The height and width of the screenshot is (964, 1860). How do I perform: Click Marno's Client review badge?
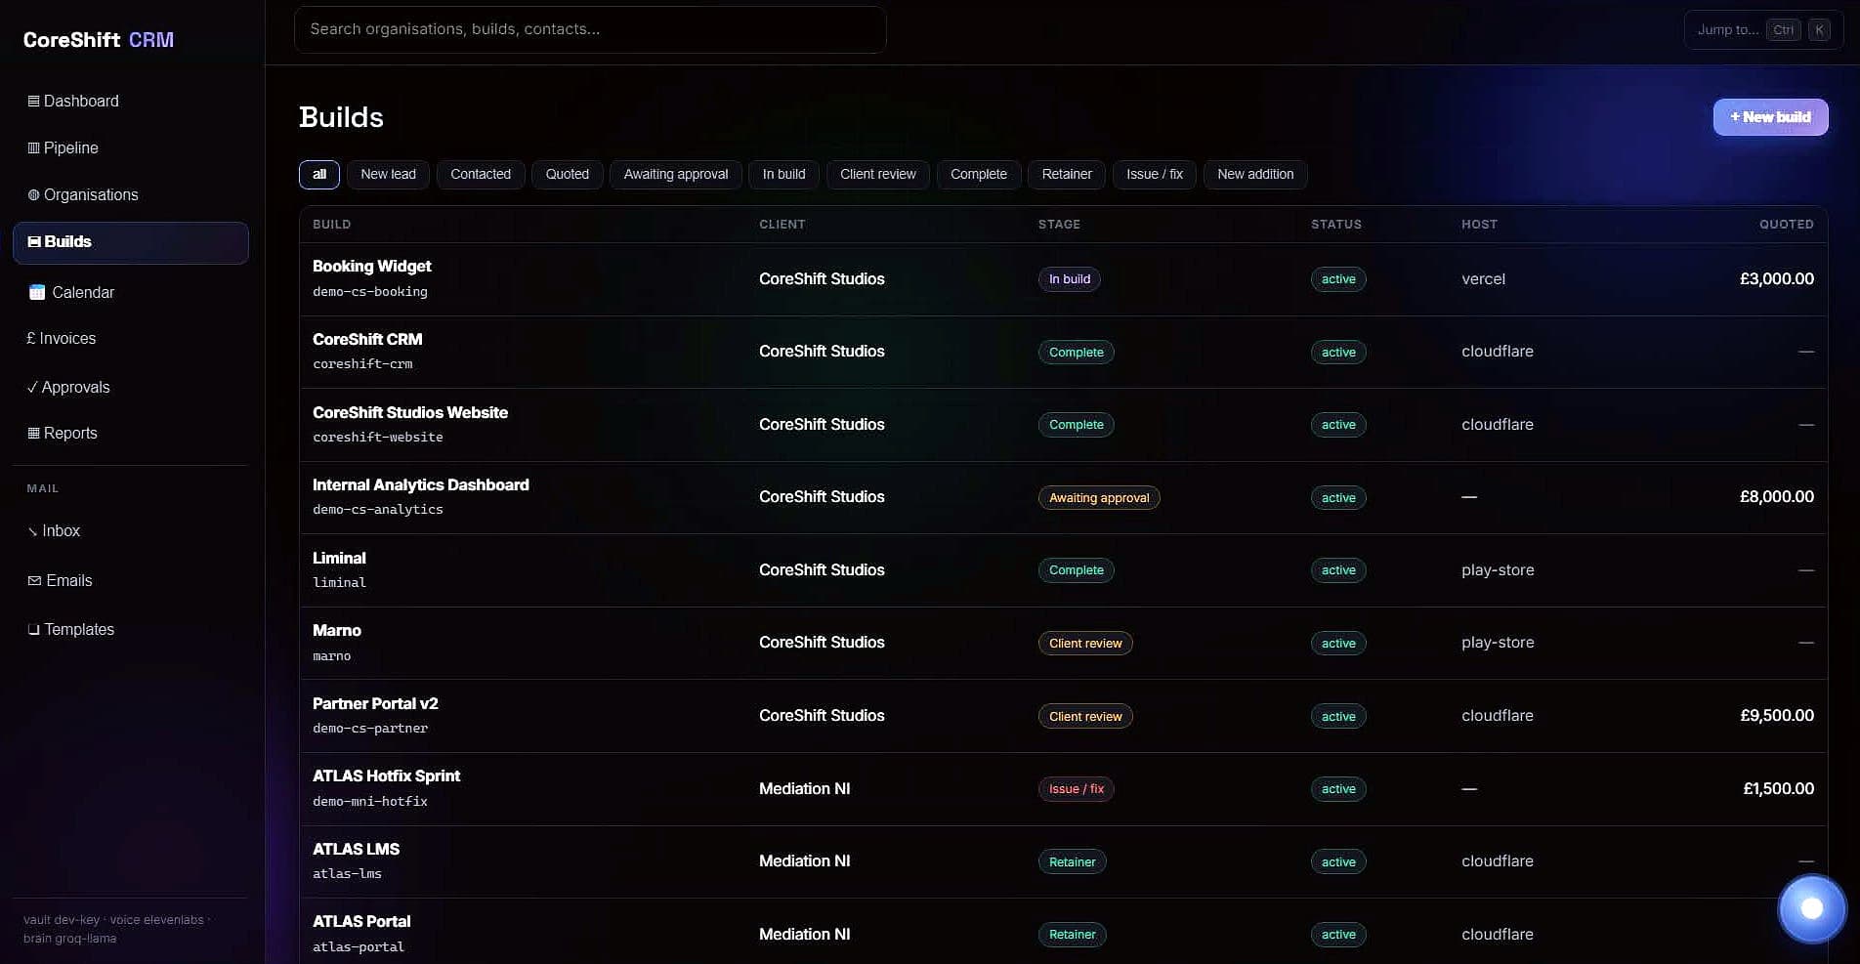1085,644
